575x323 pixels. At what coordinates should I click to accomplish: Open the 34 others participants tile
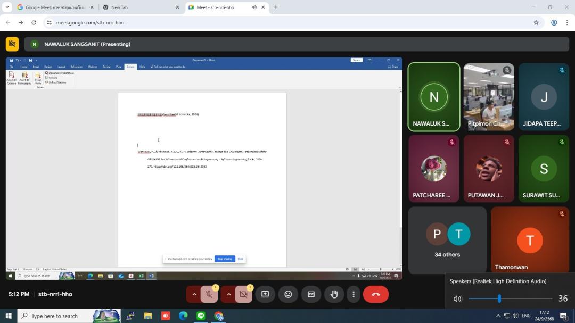pos(447,240)
